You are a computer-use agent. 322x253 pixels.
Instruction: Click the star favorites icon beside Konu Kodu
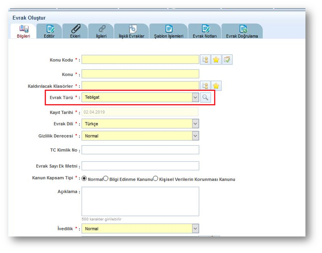[216, 60]
